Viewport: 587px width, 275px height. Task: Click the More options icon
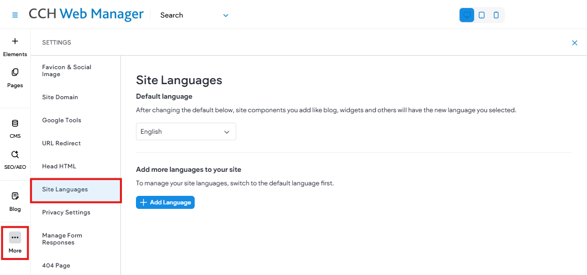[15, 237]
